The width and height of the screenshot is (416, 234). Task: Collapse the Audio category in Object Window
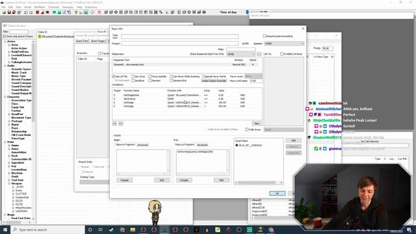5,66
